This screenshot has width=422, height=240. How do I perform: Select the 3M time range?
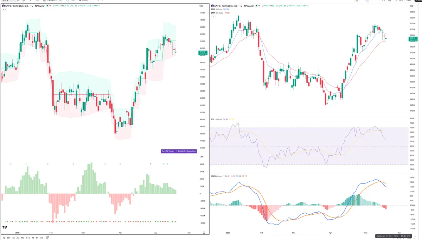tap(18, 238)
